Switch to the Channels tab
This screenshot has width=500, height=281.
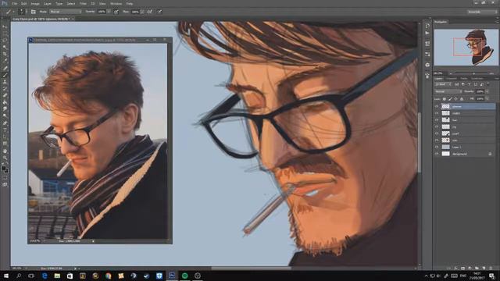[452, 78]
